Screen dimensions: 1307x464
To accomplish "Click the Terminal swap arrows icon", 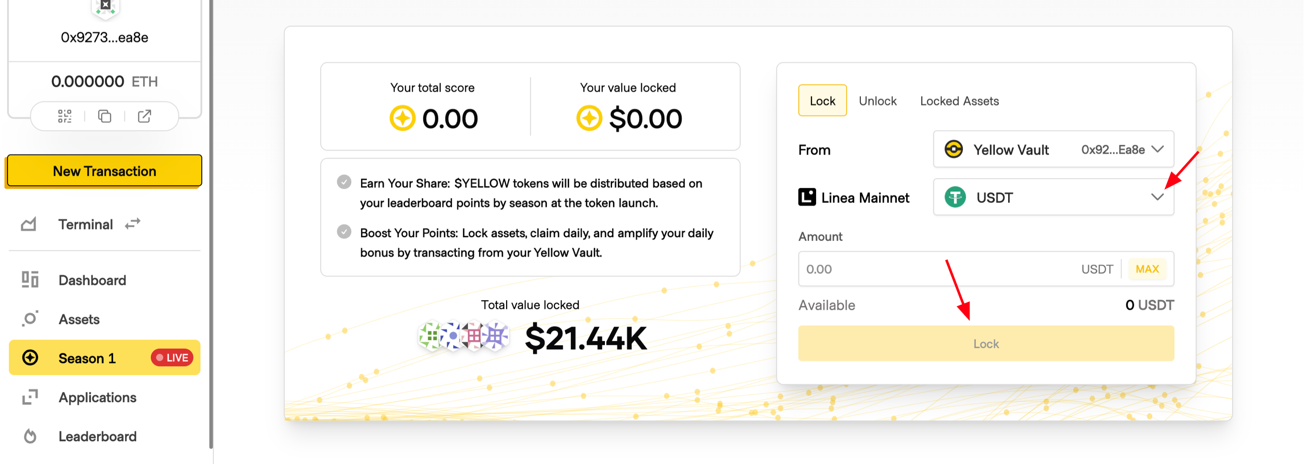I will coord(132,224).
